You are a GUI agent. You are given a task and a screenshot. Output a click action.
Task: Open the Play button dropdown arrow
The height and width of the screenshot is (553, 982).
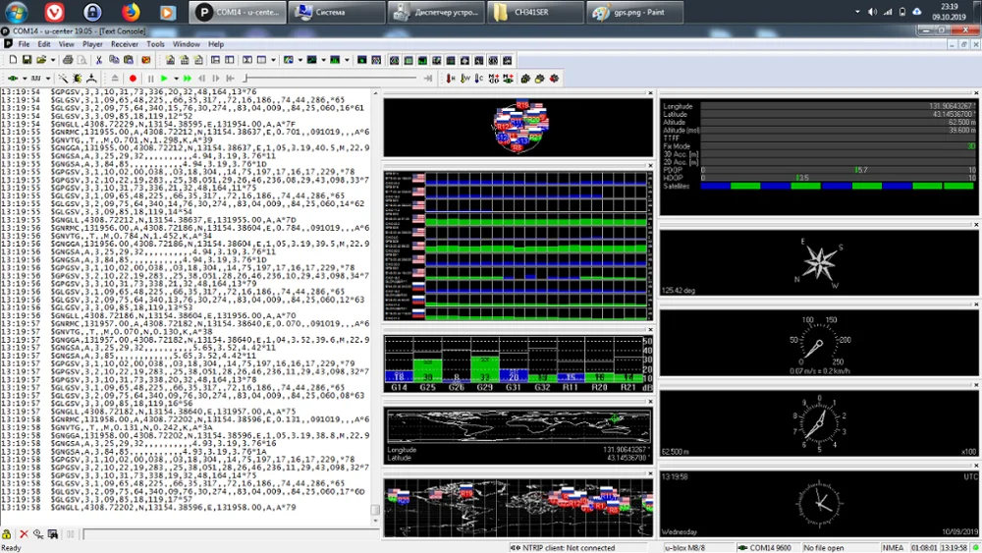pos(176,79)
